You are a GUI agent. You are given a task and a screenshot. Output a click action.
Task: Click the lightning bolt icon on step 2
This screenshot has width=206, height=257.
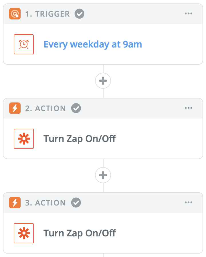tap(15, 108)
